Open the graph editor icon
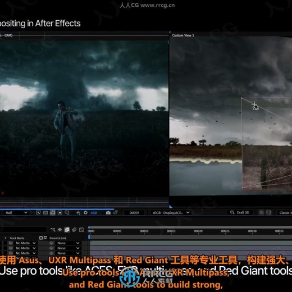Screen dimensions: 292x292 pyautogui.click(x=81, y=230)
